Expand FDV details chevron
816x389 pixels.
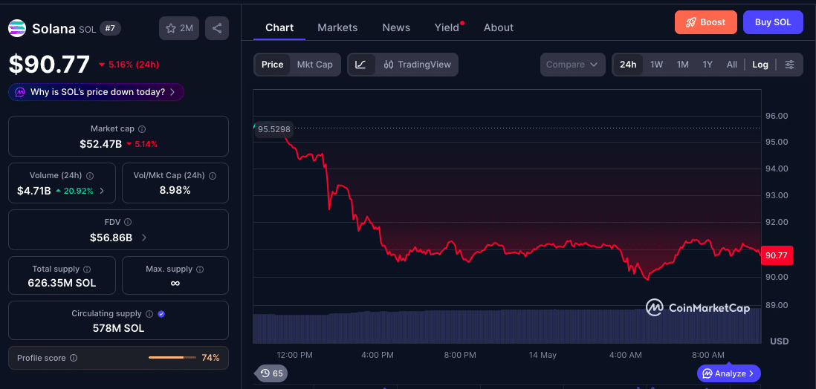coord(144,238)
